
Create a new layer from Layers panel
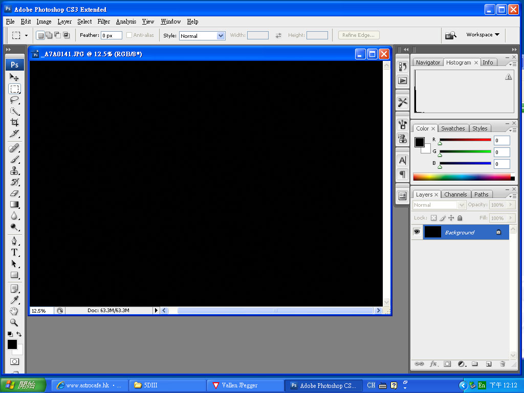[489, 364]
